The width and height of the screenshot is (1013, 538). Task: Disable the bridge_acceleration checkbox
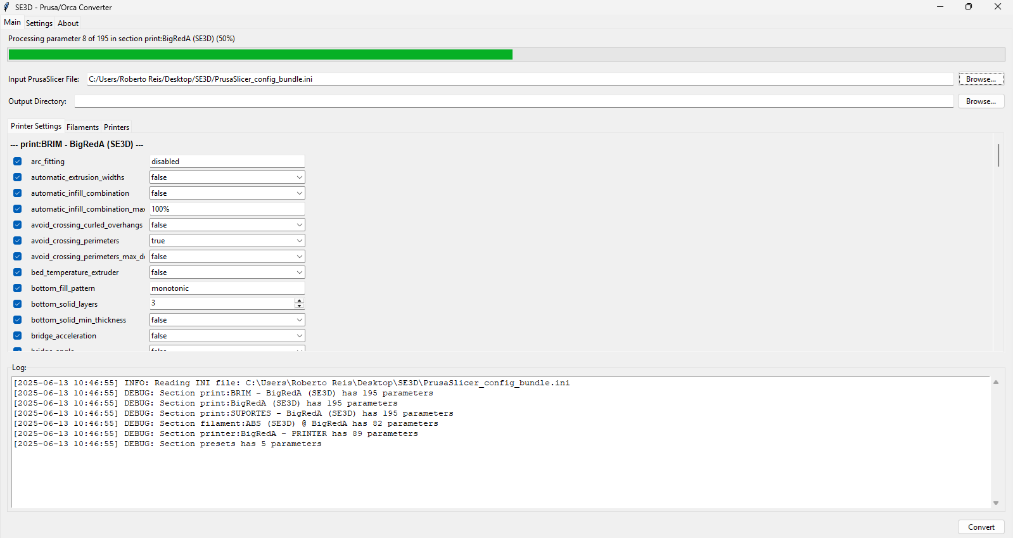coord(18,336)
